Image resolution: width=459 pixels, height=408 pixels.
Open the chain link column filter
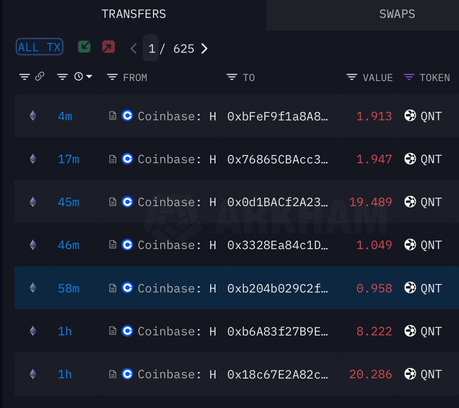pyautogui.click(x=24, y=77)
